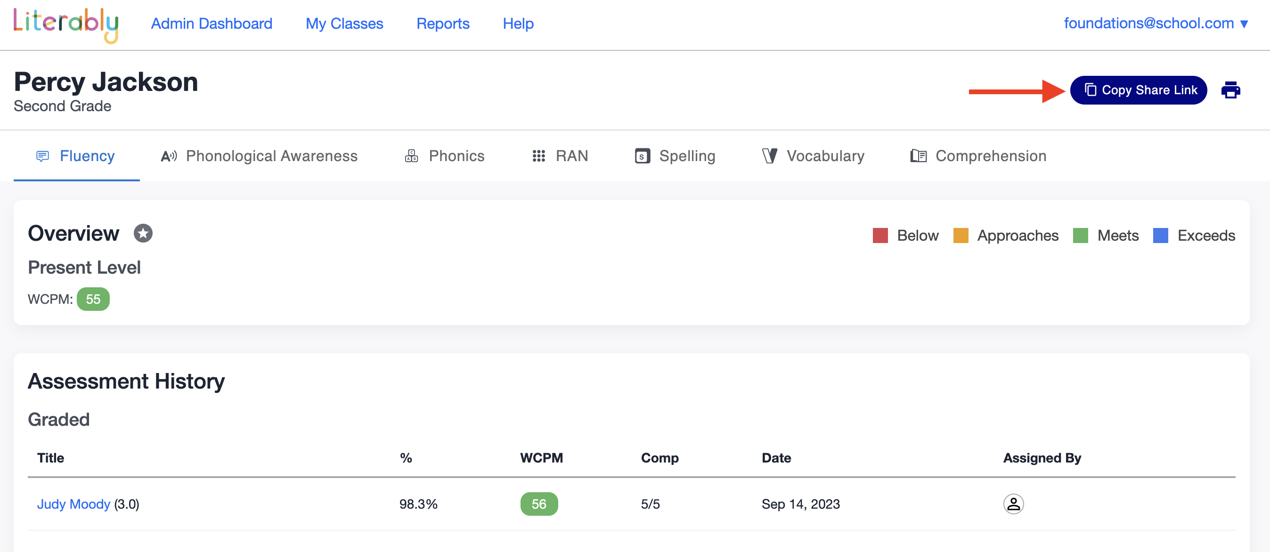Click the 5/5 Comp score
Screen dimensions: 1270x552
point(650,504)
